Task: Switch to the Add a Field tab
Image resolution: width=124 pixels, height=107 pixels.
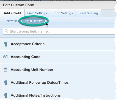Action: (x=12, y=13)
